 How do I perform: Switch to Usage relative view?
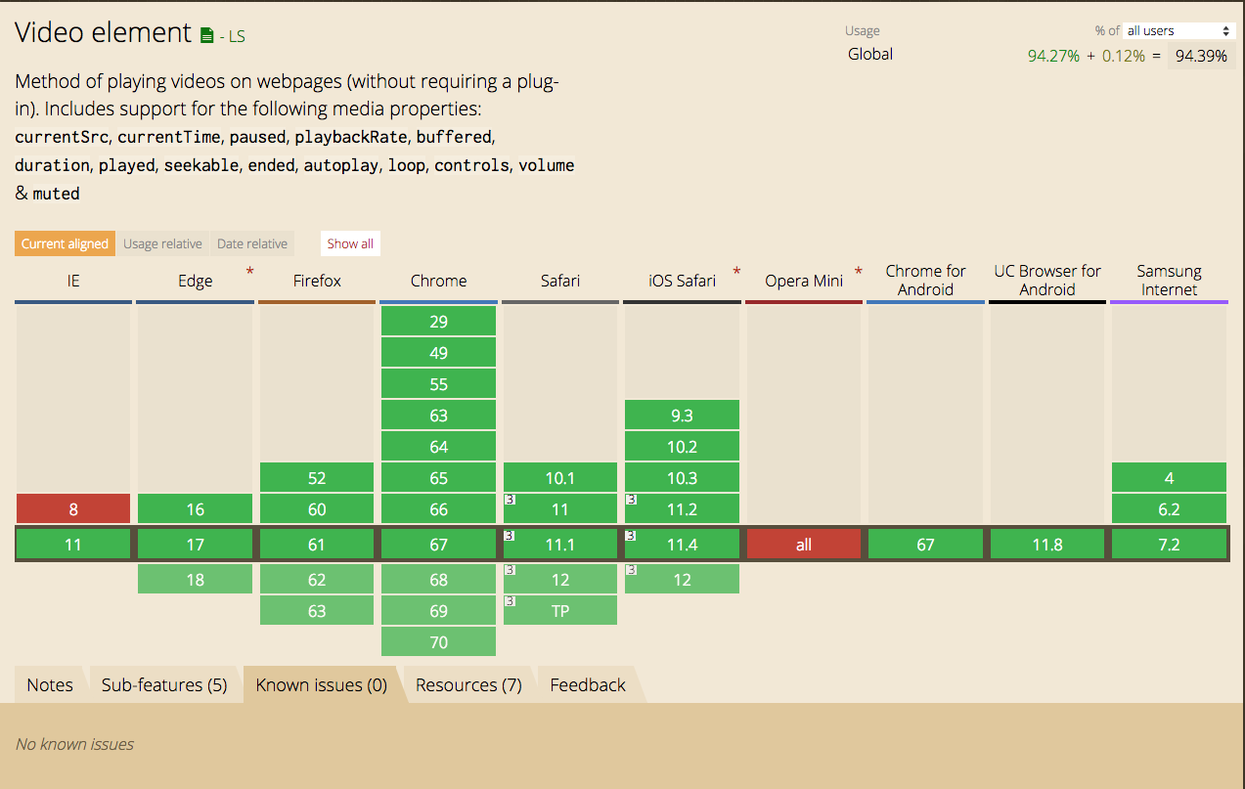[x=162, y=243]
